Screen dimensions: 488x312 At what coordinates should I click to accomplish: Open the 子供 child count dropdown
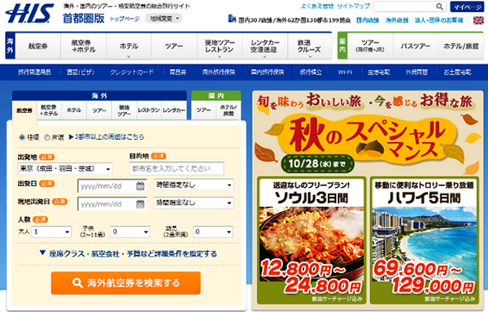click(130, 232)
